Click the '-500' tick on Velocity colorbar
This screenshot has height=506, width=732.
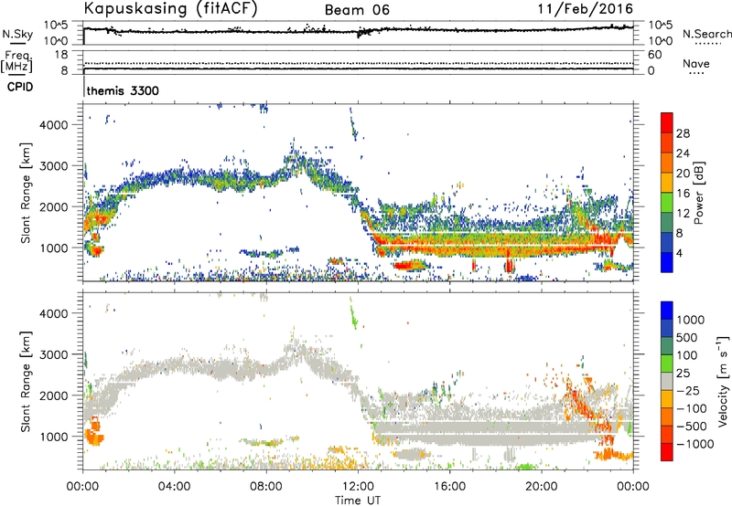pyautogui.click(x=693, y=427)
